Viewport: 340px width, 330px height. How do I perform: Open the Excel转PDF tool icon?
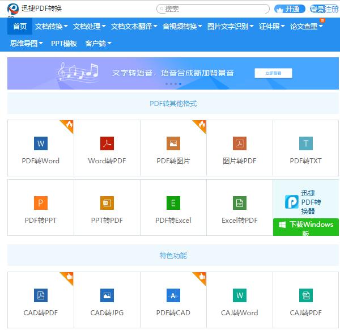point(240,203)
